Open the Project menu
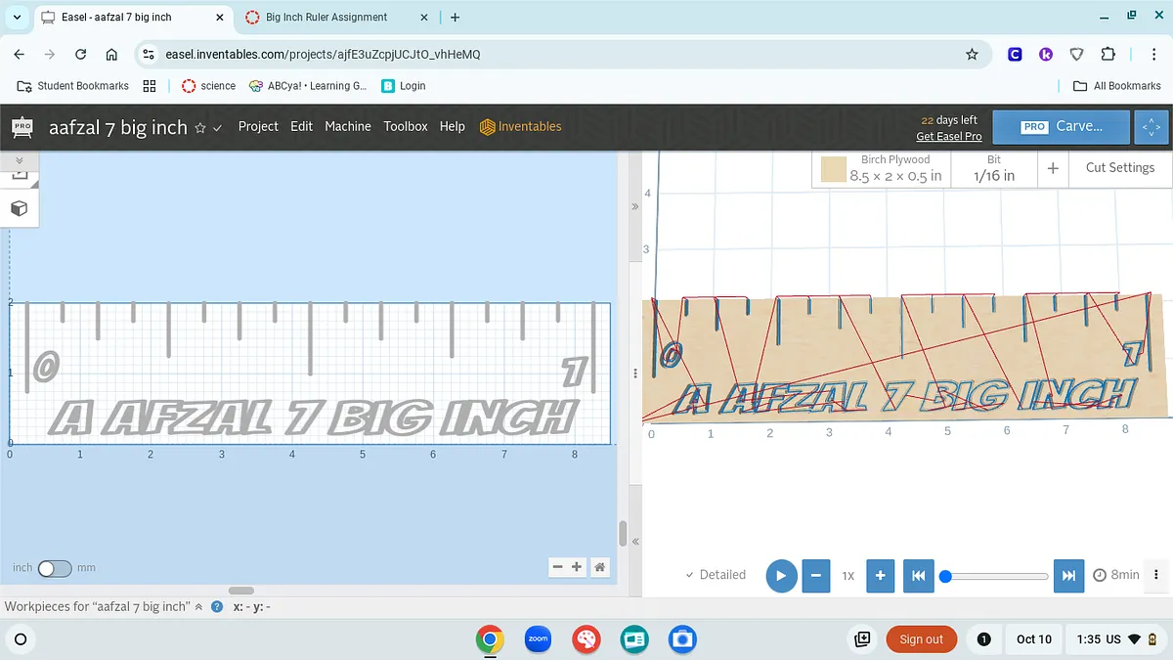This screenshot has width=1173, height=660. pos(258,126)
